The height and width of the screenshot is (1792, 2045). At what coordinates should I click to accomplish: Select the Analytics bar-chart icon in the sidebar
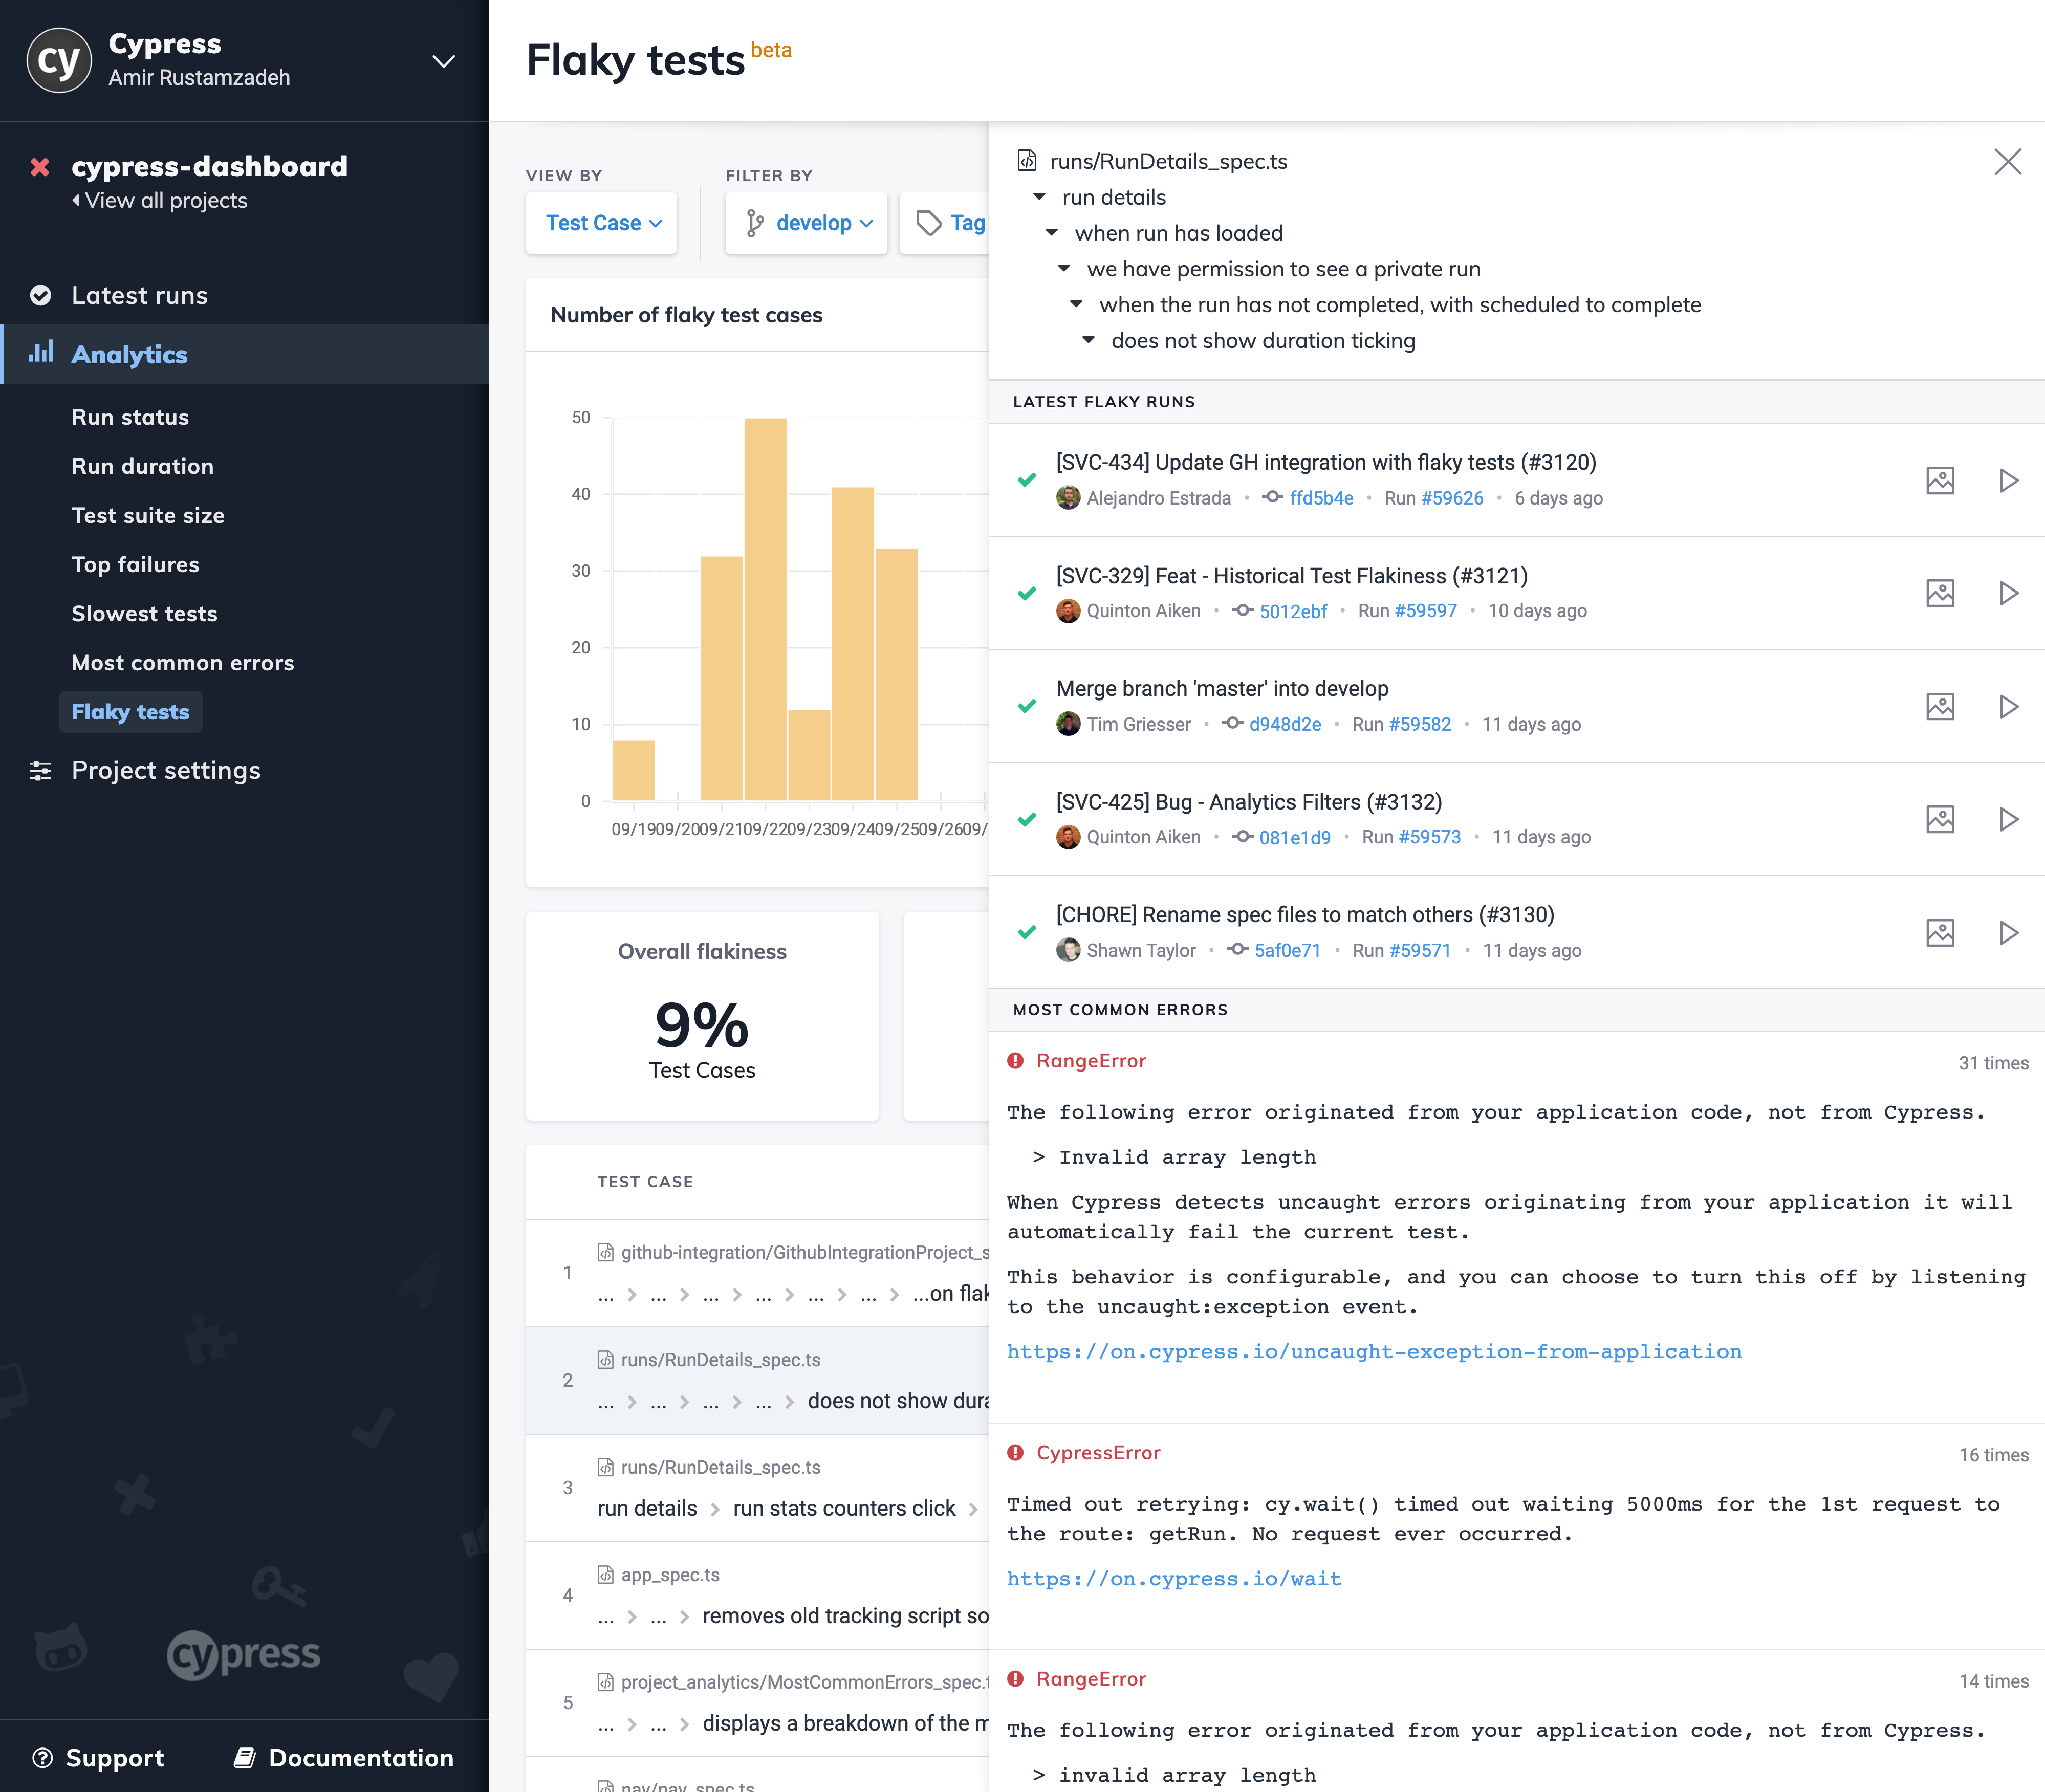[41, 354]
